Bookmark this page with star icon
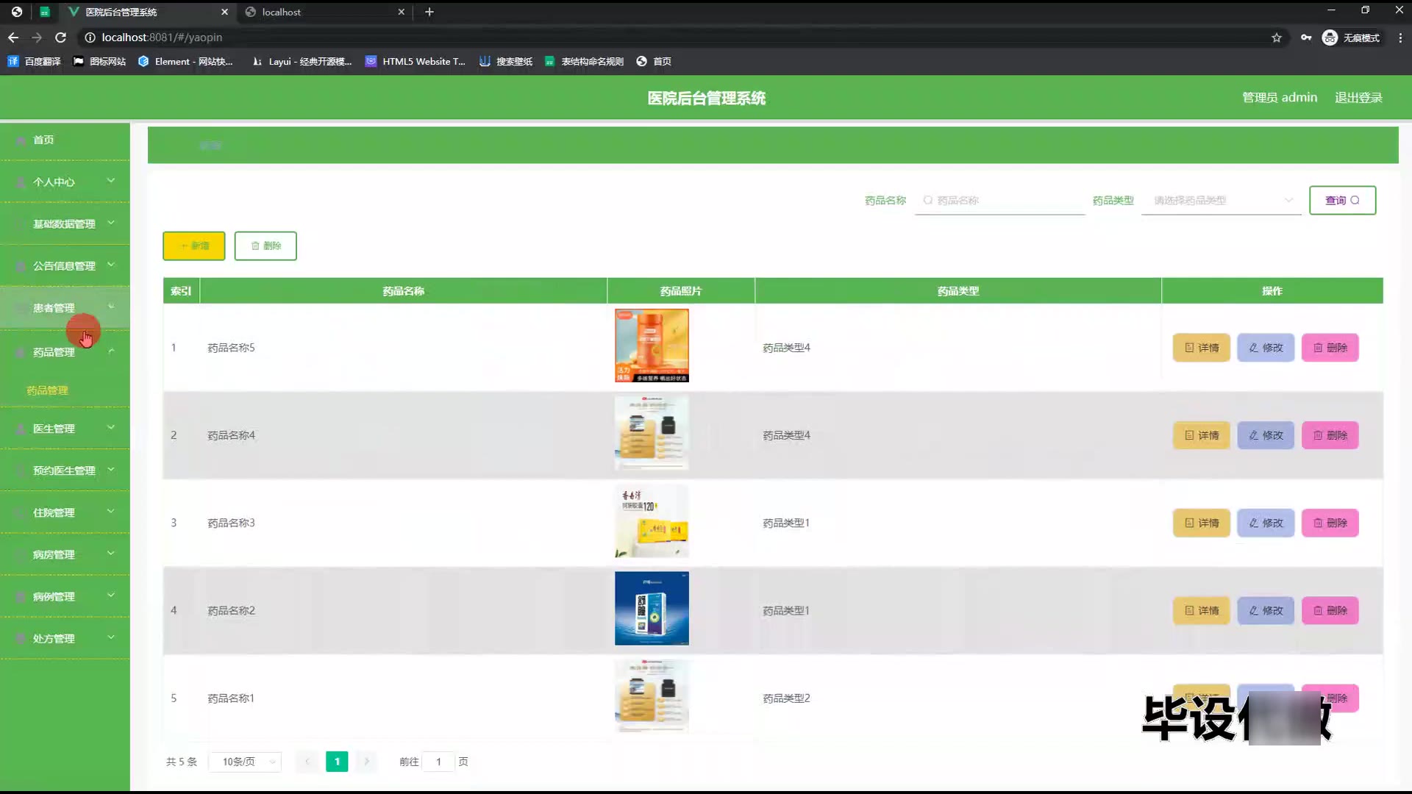1412x794 pixels. 1277,37
